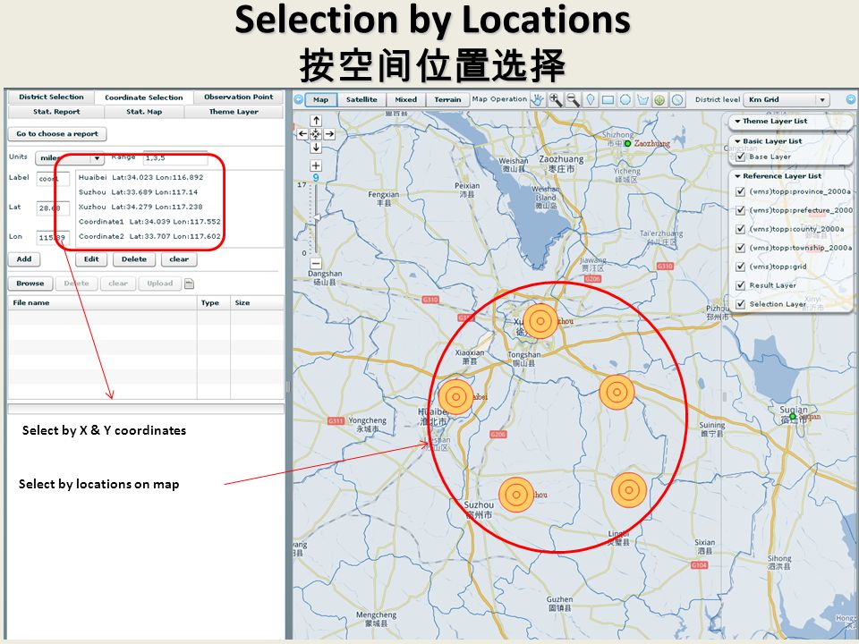Click the green dot at Zaozhuang
This screenshot has height=644, width=859.
point(628,143)
